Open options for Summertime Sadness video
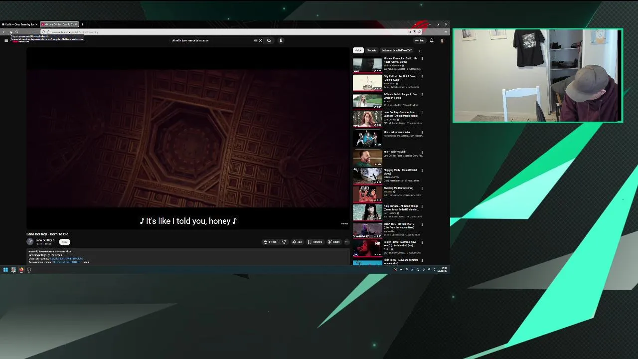The height and width of the screenshot is (359, 638). (422, 113)
